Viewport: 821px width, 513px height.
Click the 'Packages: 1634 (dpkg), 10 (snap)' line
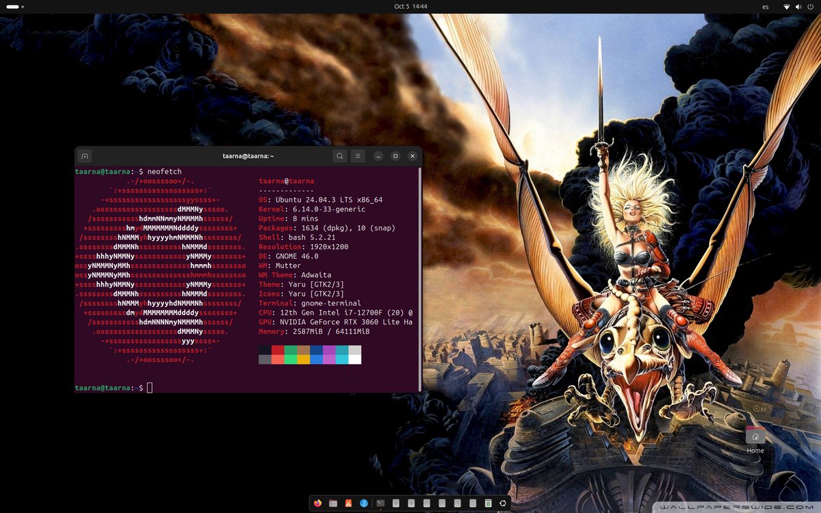327,228
